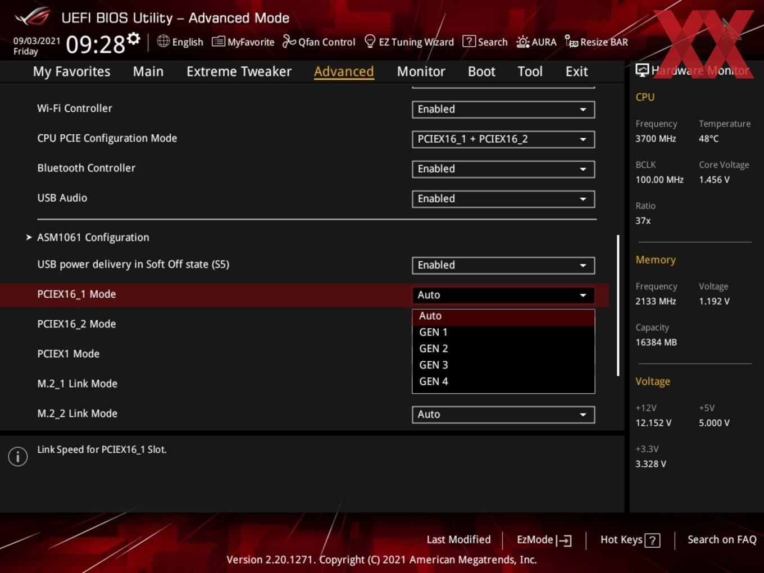This screenshot has width=764, height=573.
Task: Click the Hot Keys question mark icon
Action: tap(652, 540)
